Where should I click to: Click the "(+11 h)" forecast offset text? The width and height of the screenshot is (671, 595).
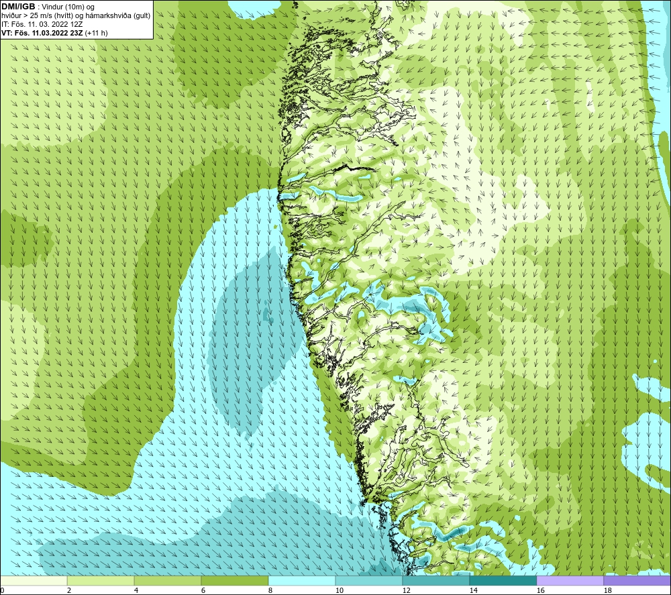(x=96, y=33)
